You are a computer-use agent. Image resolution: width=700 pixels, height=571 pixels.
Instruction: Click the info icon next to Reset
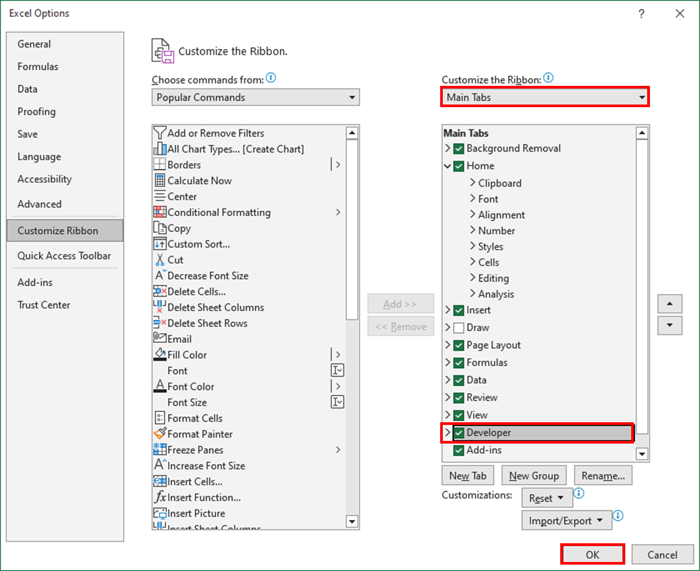coord(579,493)
